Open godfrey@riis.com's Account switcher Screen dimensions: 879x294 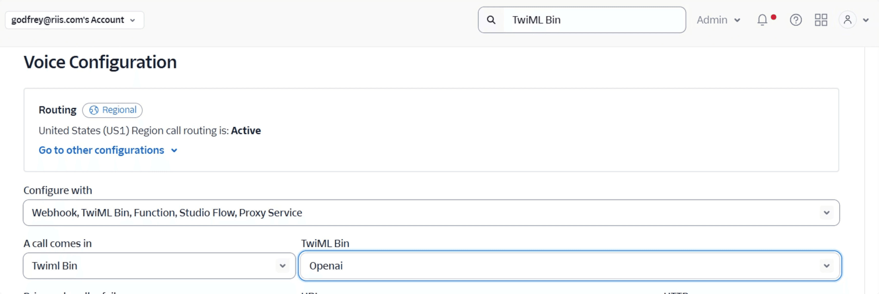[74, 20]
